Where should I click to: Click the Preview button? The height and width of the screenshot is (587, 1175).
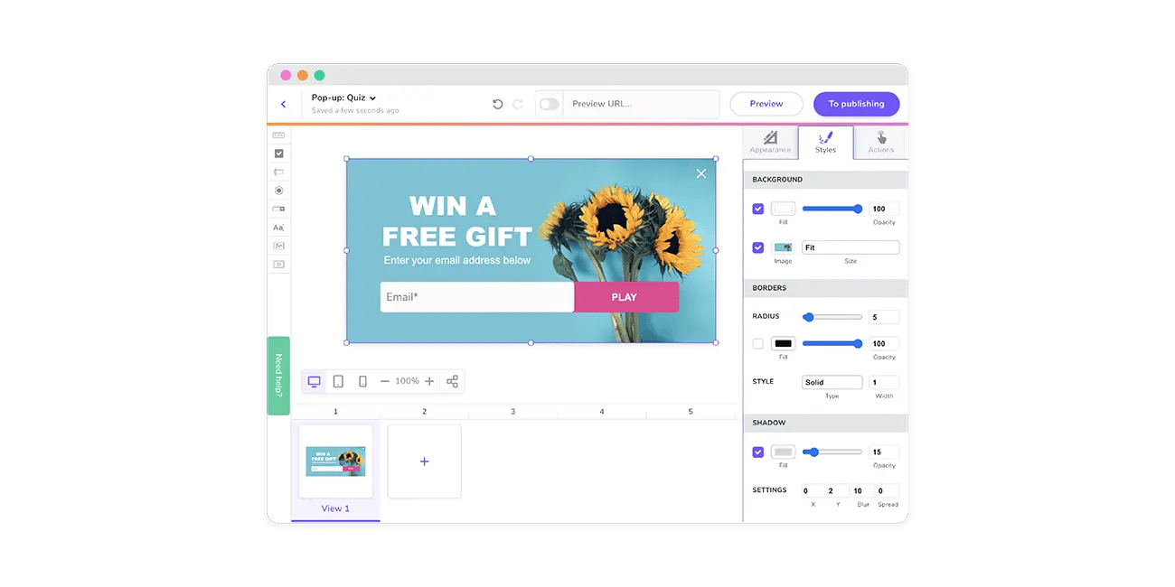[x=766, y=104]
